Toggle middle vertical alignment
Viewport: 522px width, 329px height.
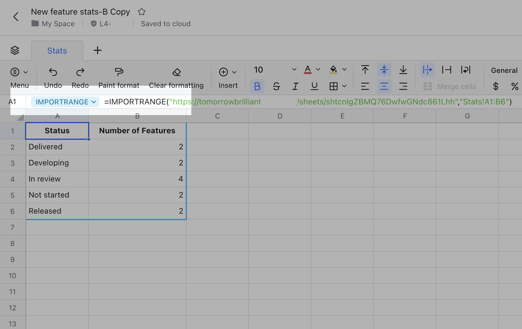click(384, 70)
